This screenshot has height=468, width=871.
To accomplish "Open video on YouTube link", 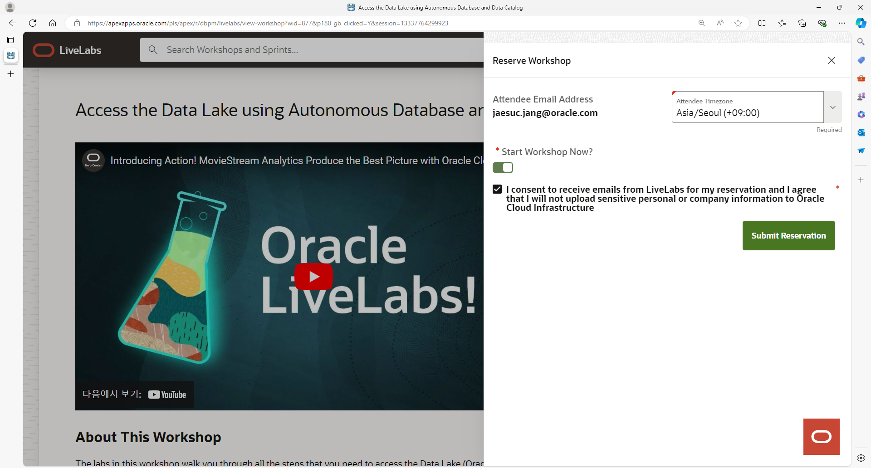I will (135, 394).
